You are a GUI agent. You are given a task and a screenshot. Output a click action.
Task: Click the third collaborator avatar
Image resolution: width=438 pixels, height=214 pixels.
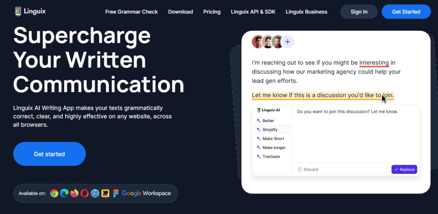pyautogui.click(x=277, y=42)
